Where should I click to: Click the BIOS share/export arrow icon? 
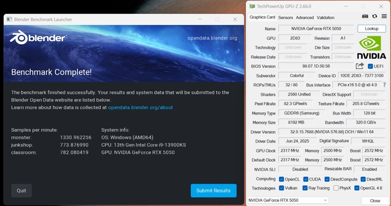[360, 66]
